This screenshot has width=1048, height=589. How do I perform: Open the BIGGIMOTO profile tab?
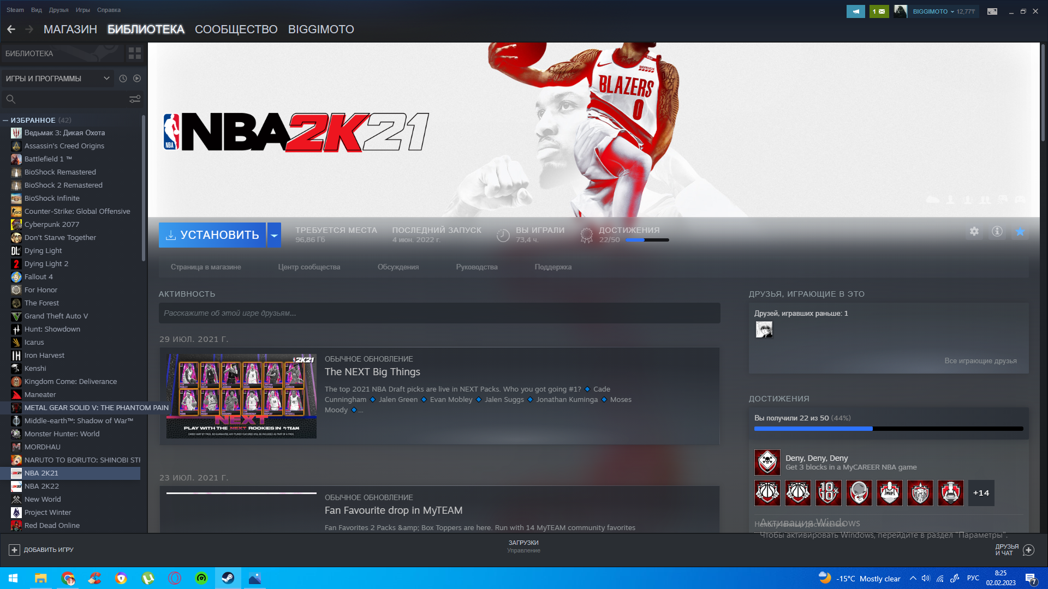click(321, 29)
